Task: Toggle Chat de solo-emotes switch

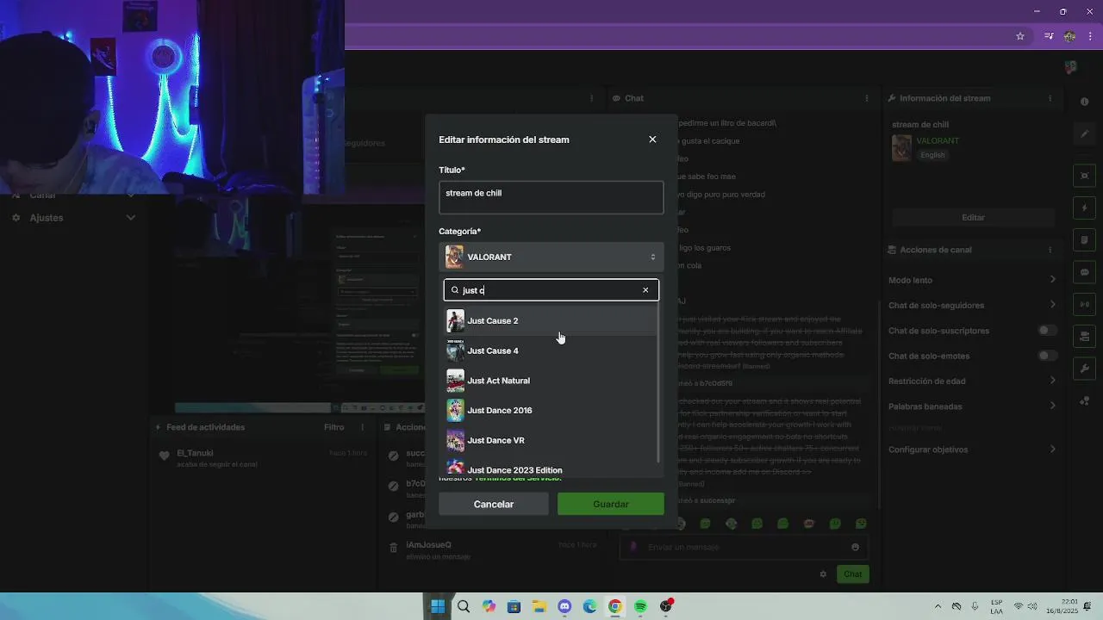Action: (1047, 356)
